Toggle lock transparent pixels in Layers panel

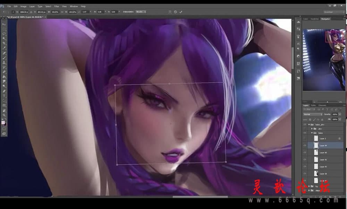pos(310,120)
